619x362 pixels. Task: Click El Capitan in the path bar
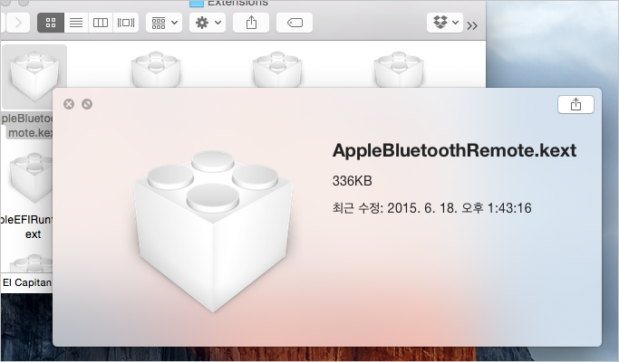(27, 282)
